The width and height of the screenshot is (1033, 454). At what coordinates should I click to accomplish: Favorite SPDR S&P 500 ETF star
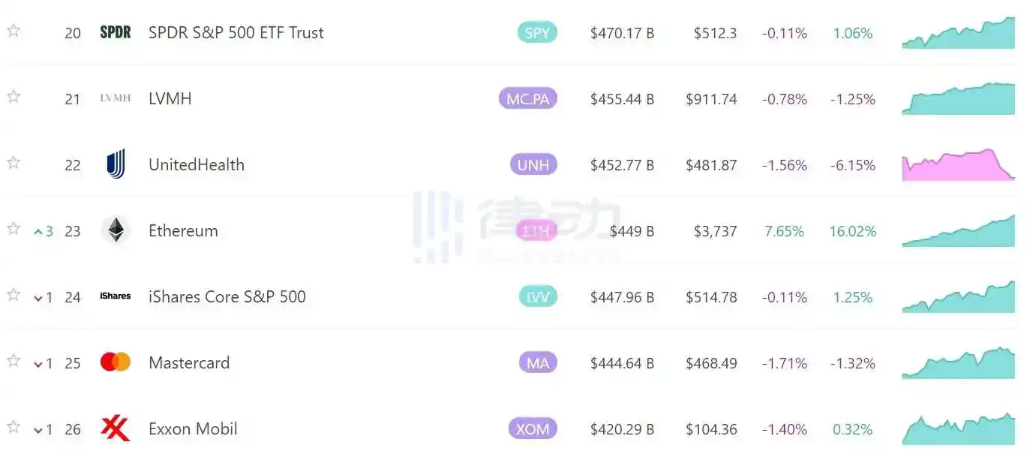click(13, 31)
